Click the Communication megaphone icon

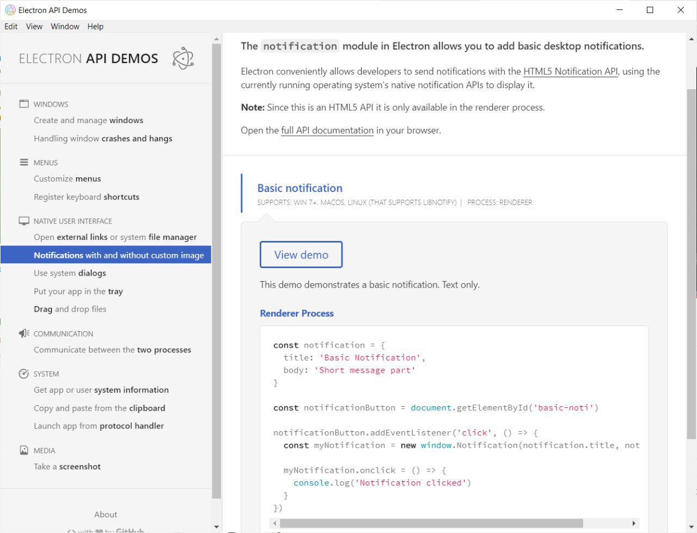pyautogui.click(x=24, y=333)
